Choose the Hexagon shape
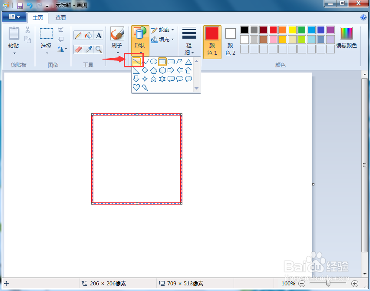 click(x=162, y=70)
